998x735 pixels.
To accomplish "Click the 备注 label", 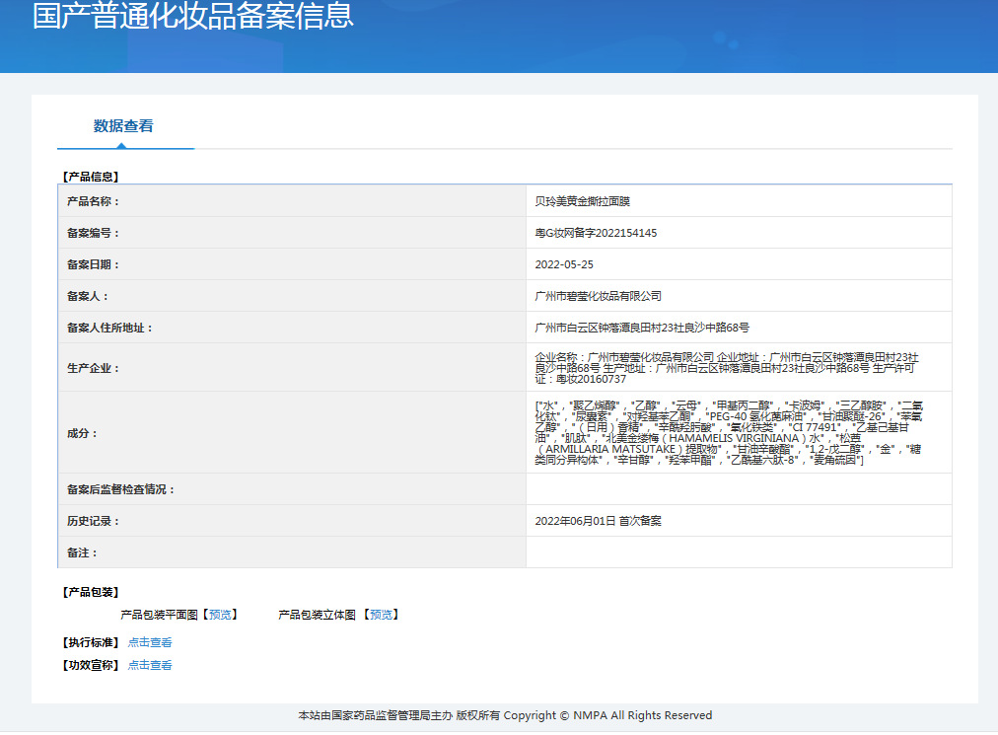I will pyautogui.click(x=82, y=552).
